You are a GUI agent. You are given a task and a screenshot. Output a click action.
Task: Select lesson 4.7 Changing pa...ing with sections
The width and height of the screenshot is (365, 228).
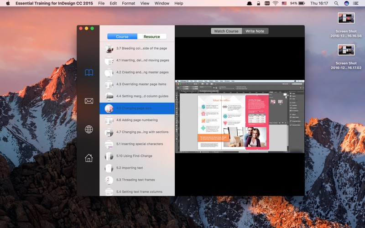[x=137, y=132]
